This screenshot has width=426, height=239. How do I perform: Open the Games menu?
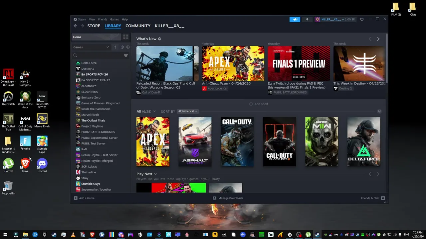[x=114, y=19]
